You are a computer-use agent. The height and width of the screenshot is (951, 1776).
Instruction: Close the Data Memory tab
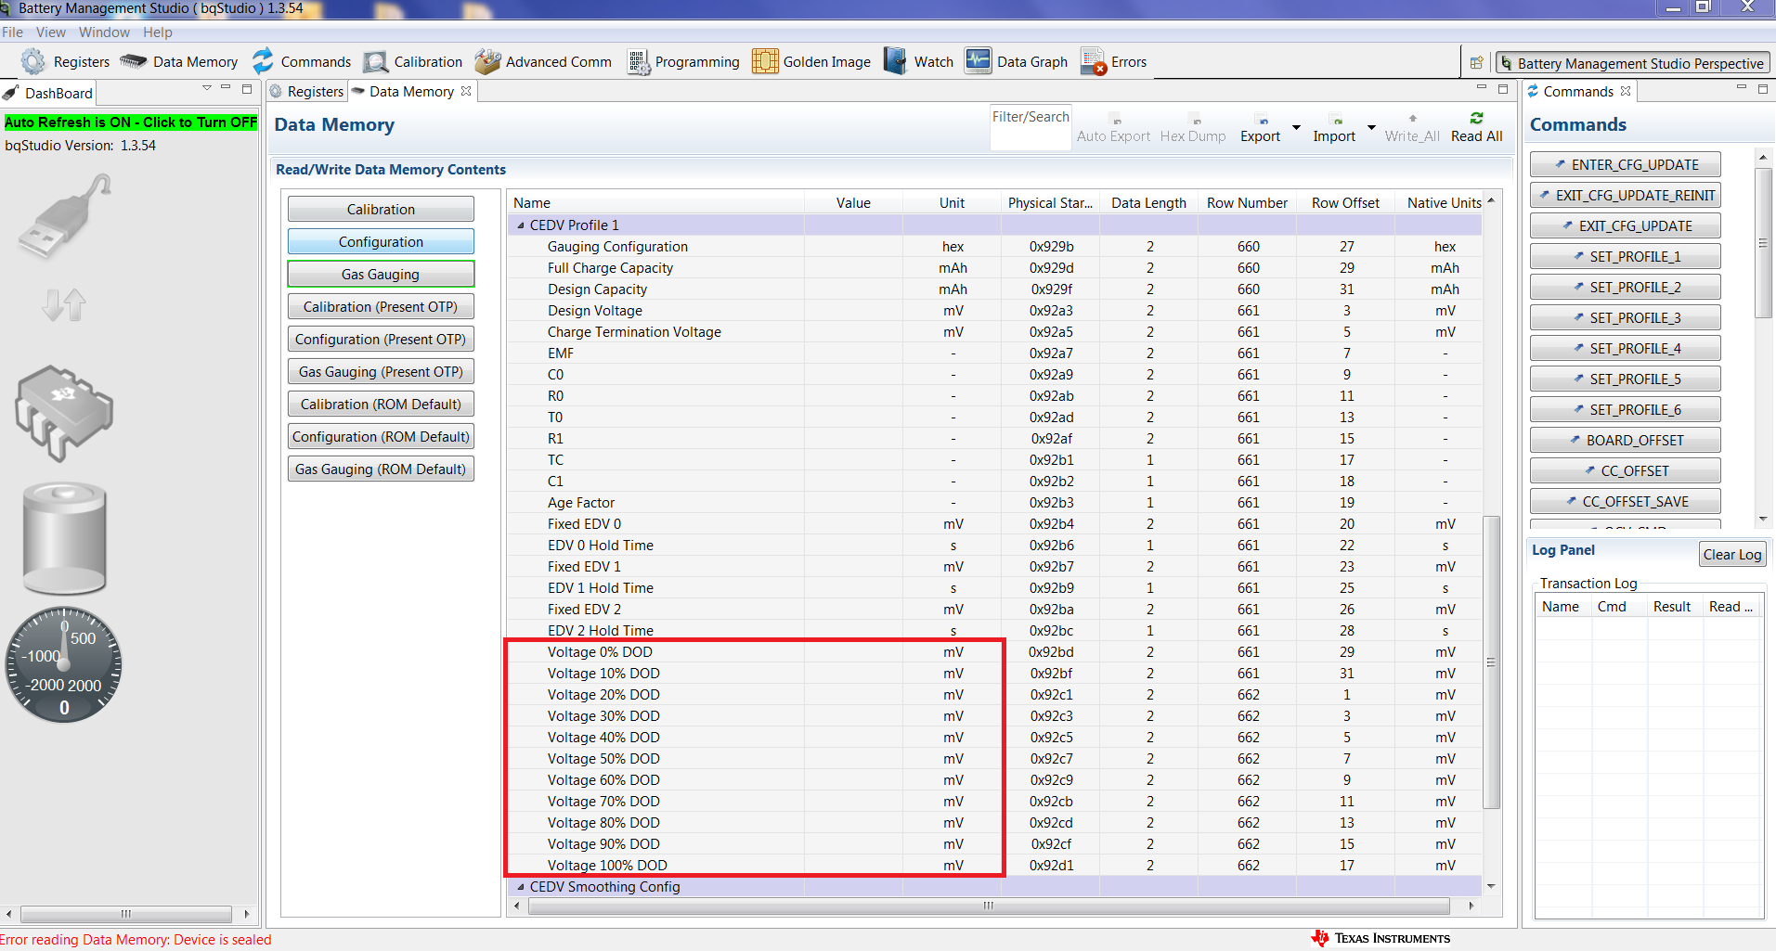[x=466, y=91]
